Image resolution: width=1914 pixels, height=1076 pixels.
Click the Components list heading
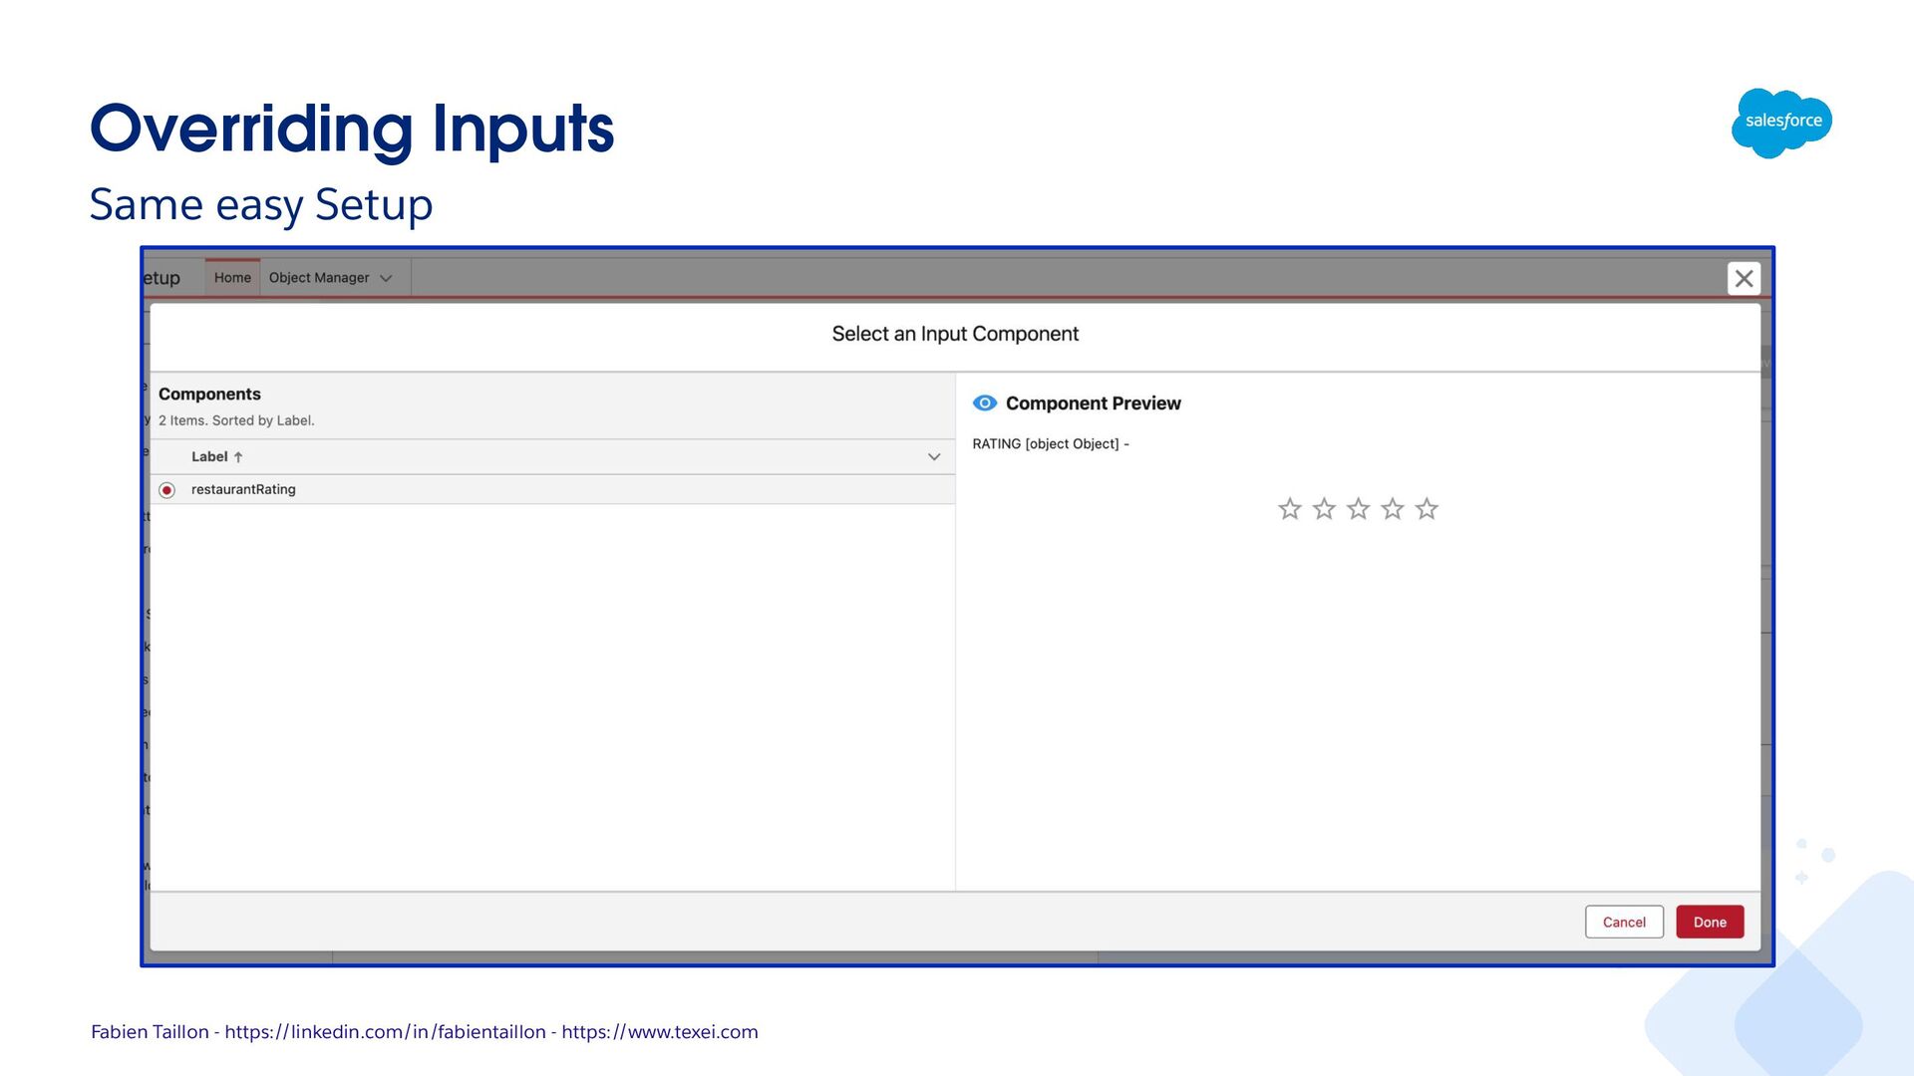click(209, 395)
